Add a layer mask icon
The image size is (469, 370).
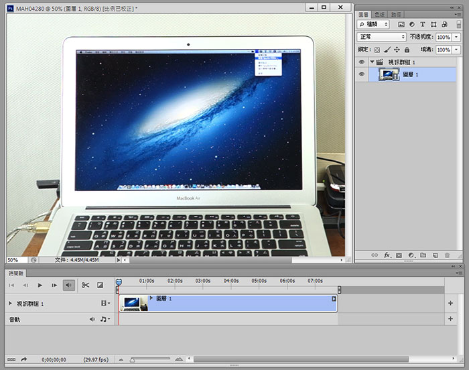click(x=399, y=255)
